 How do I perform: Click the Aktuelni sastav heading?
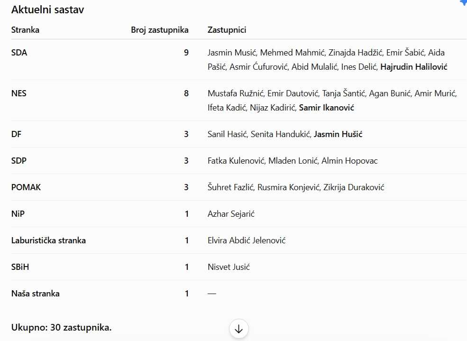(48, 10)
